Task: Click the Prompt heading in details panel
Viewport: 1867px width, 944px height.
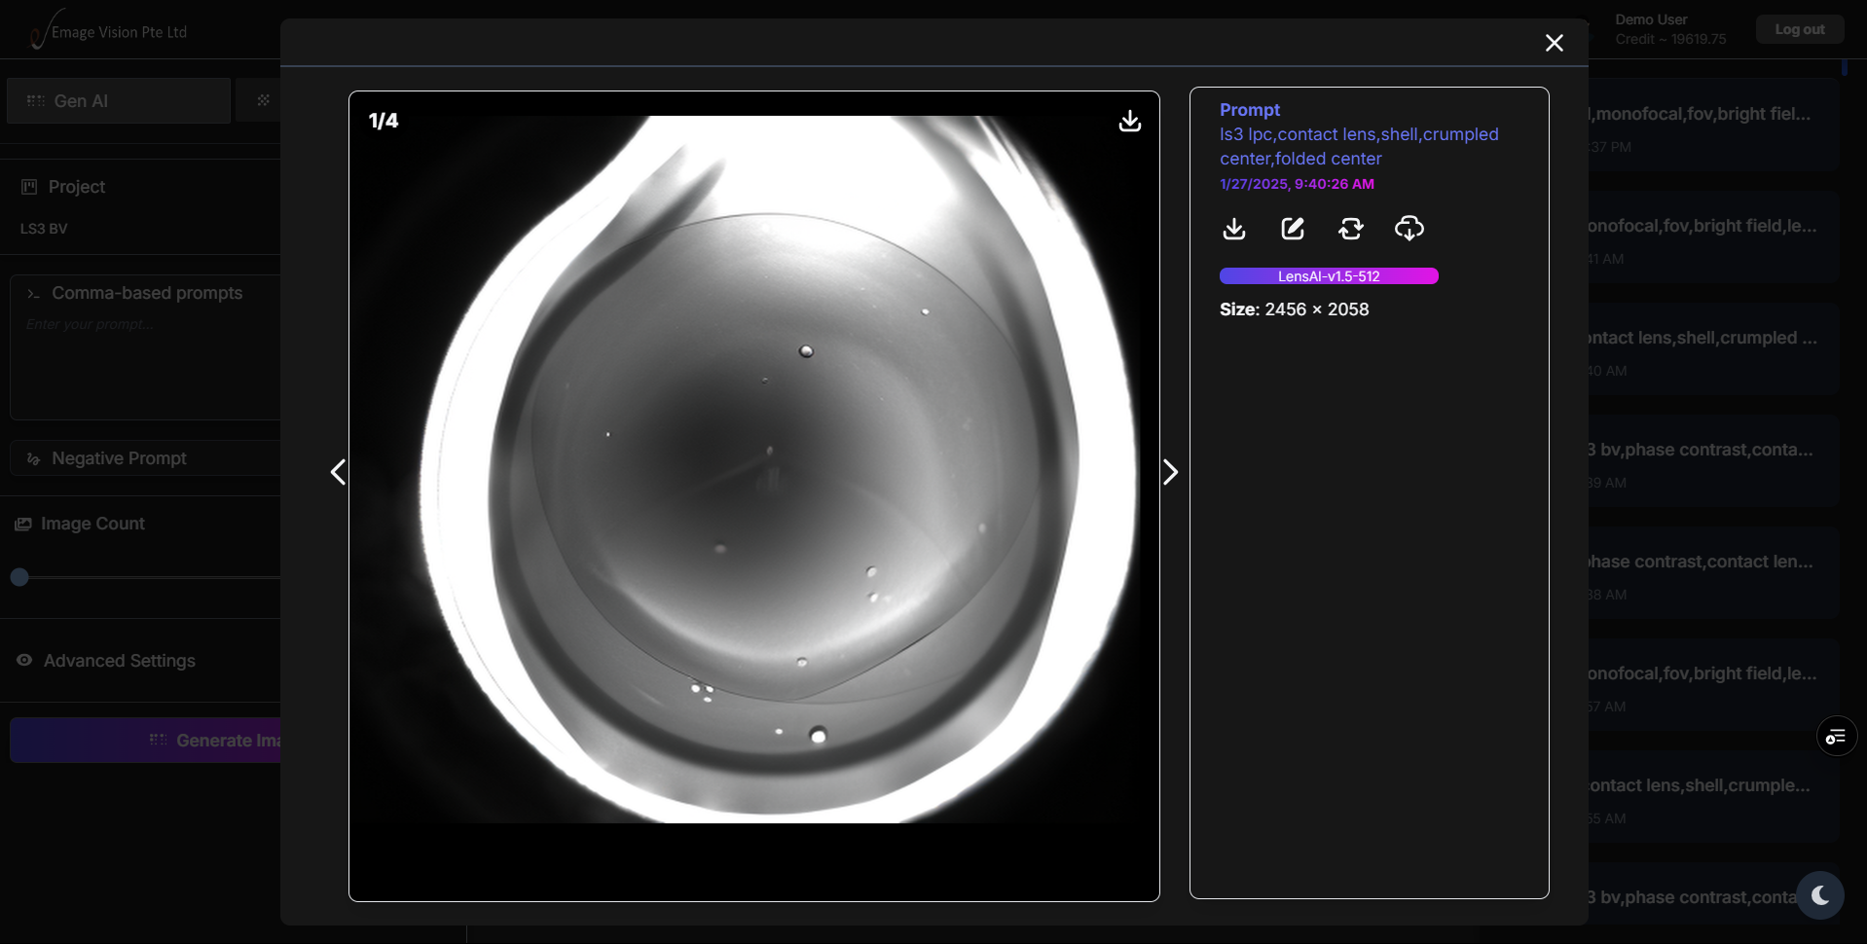Action: coord(1250,110)
